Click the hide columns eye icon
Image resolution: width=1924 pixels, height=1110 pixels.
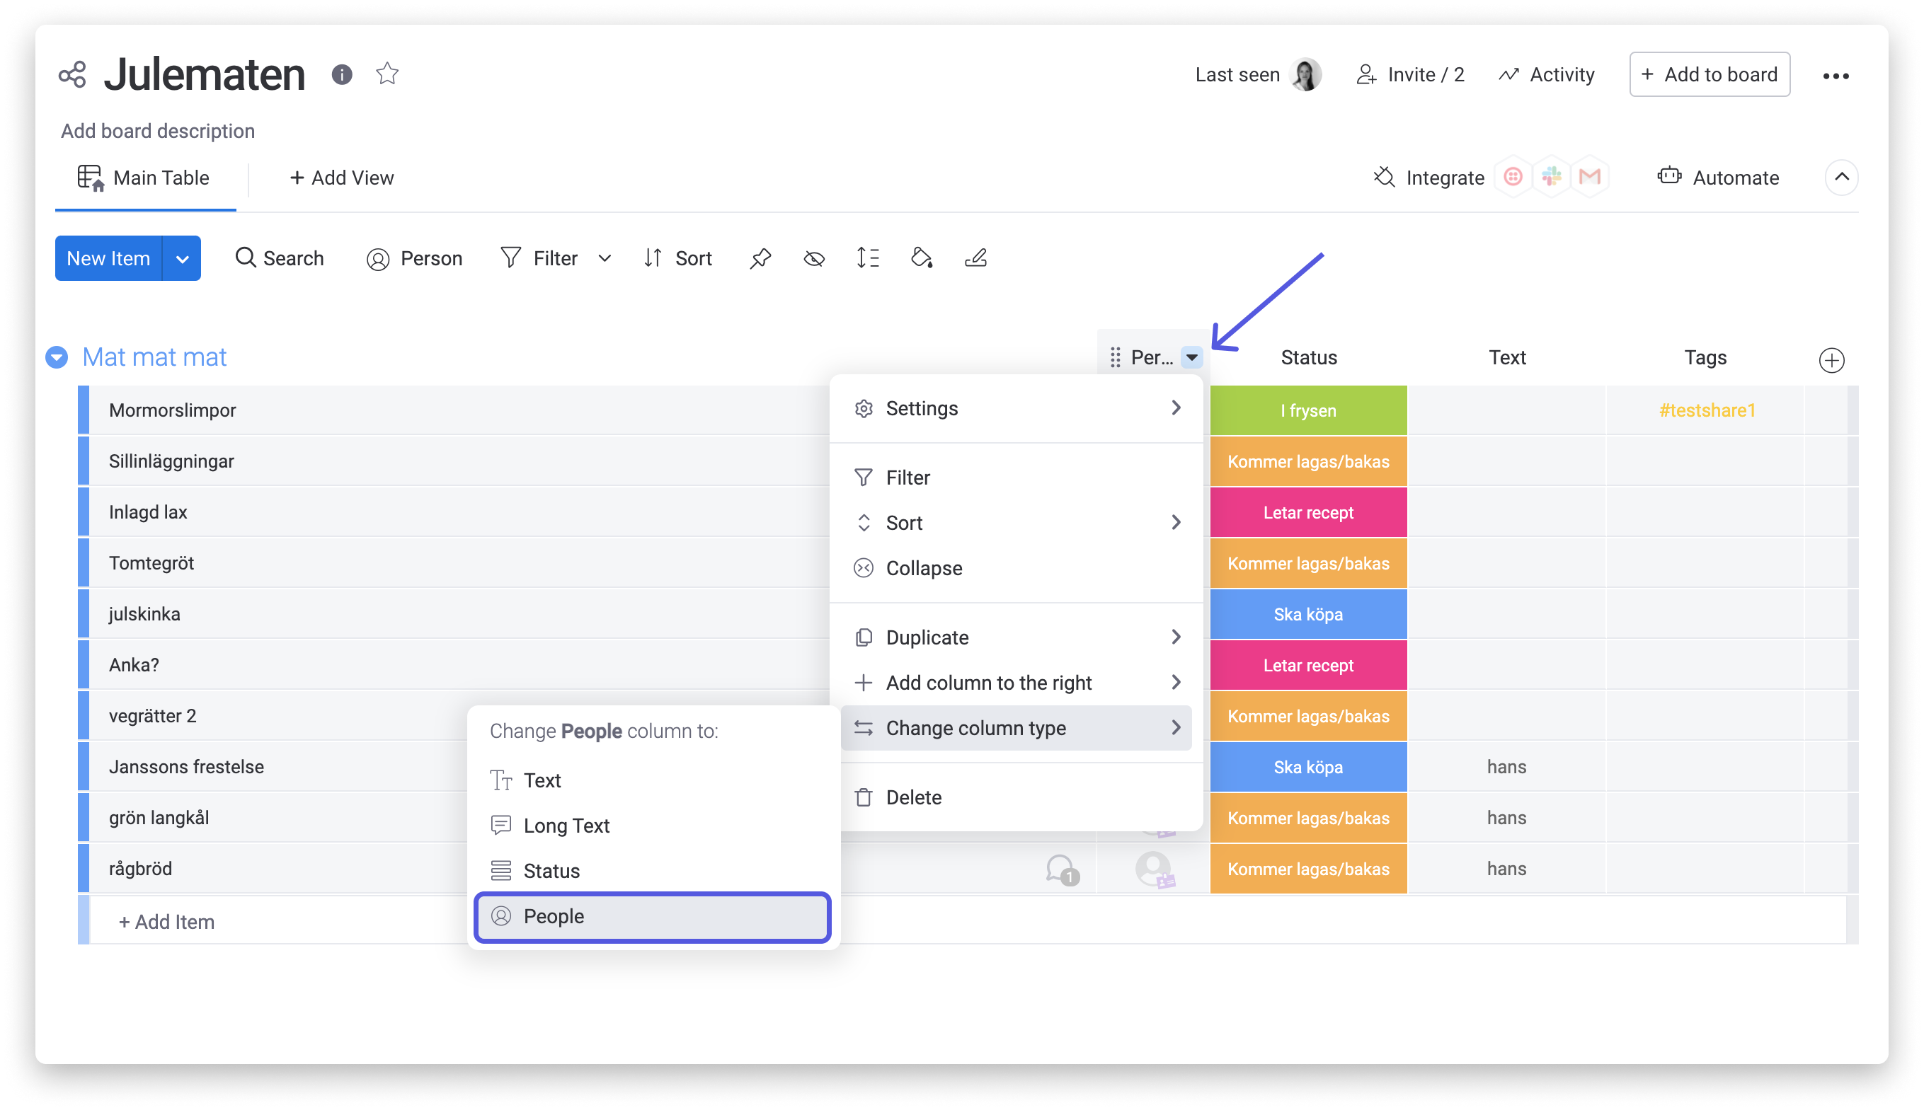[813, 258]
